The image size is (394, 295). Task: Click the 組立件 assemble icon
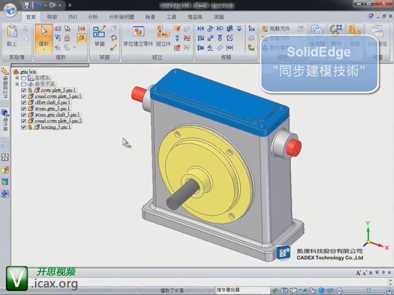163,32
